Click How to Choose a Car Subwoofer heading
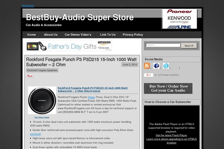The image size is (224, 149). pyautogui.click(x=168, y=102)
